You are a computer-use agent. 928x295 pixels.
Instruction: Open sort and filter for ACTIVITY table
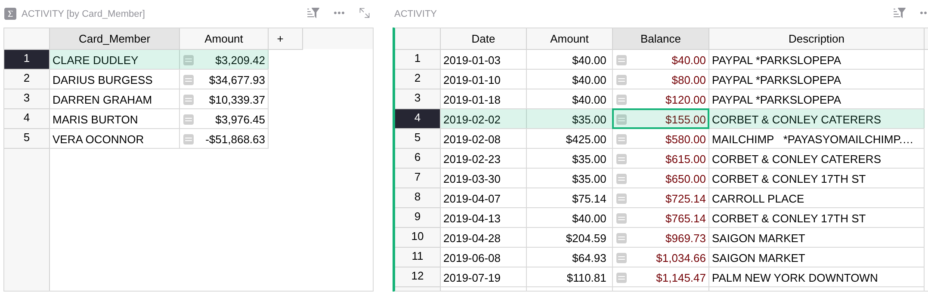click(899, 13)
